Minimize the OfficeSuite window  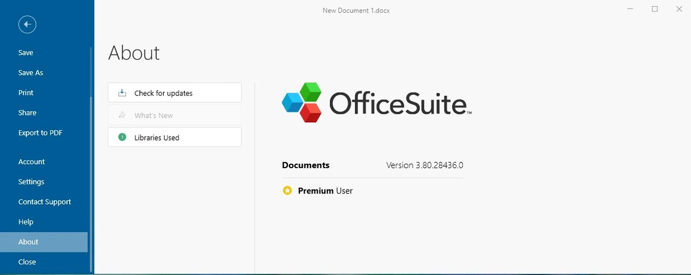point(629,9)
